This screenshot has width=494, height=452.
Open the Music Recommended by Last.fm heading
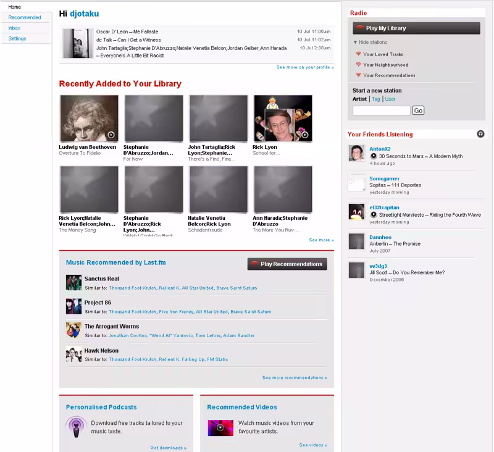pyautogui.click(x=115, y=262)
